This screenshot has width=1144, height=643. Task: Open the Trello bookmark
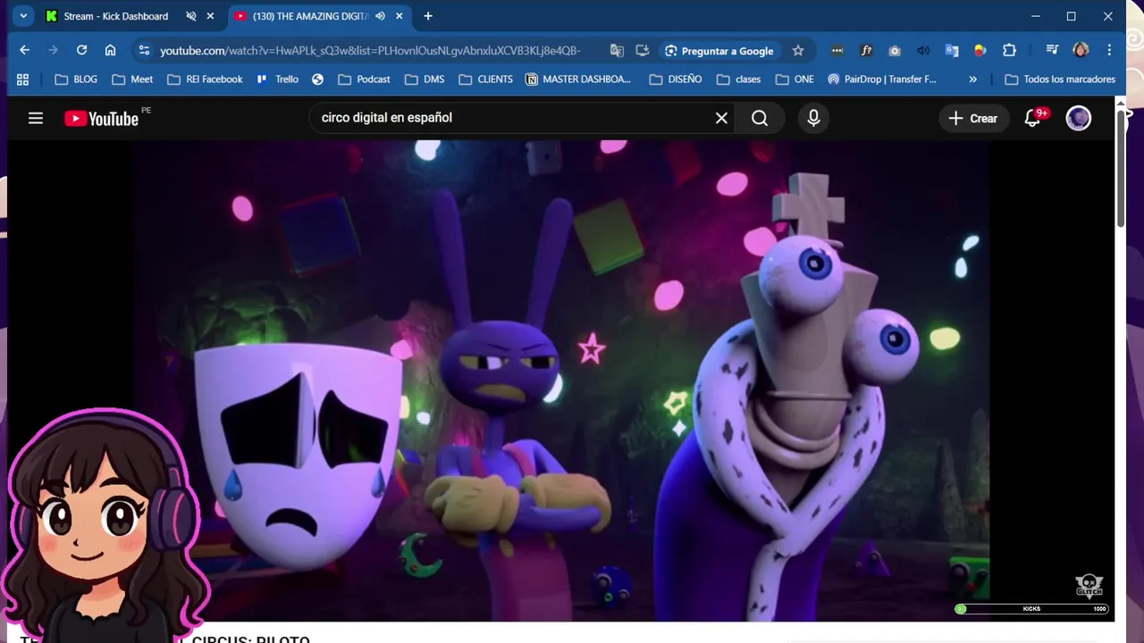click(x=277, y=79)
